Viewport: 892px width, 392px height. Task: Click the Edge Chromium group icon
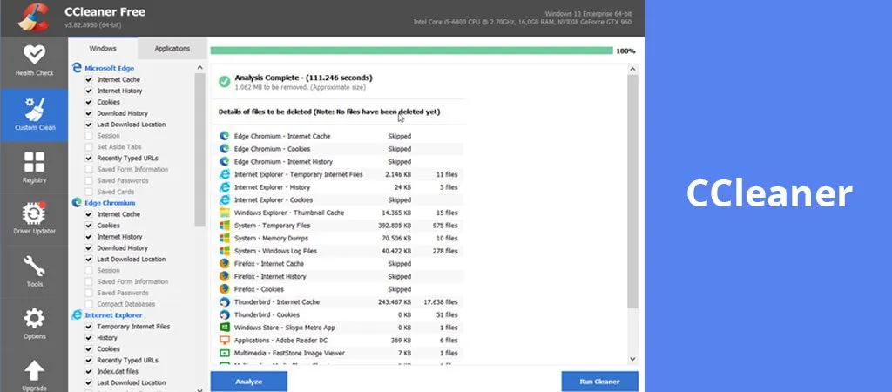coord(77,203)
